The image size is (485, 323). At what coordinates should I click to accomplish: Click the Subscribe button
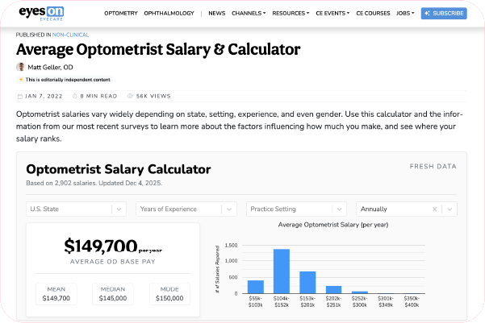pyautogui.click(x=444, y=13)
